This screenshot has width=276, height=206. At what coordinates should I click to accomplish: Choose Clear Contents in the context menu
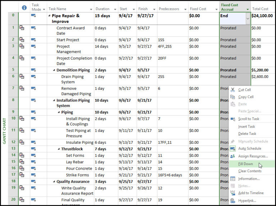pyautogui.click(x=252, y=171)
